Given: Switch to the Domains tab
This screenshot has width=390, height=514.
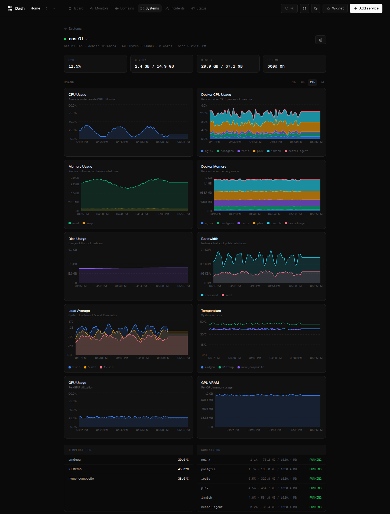Looking at the screenshot, I should click(x=124, y=8).
